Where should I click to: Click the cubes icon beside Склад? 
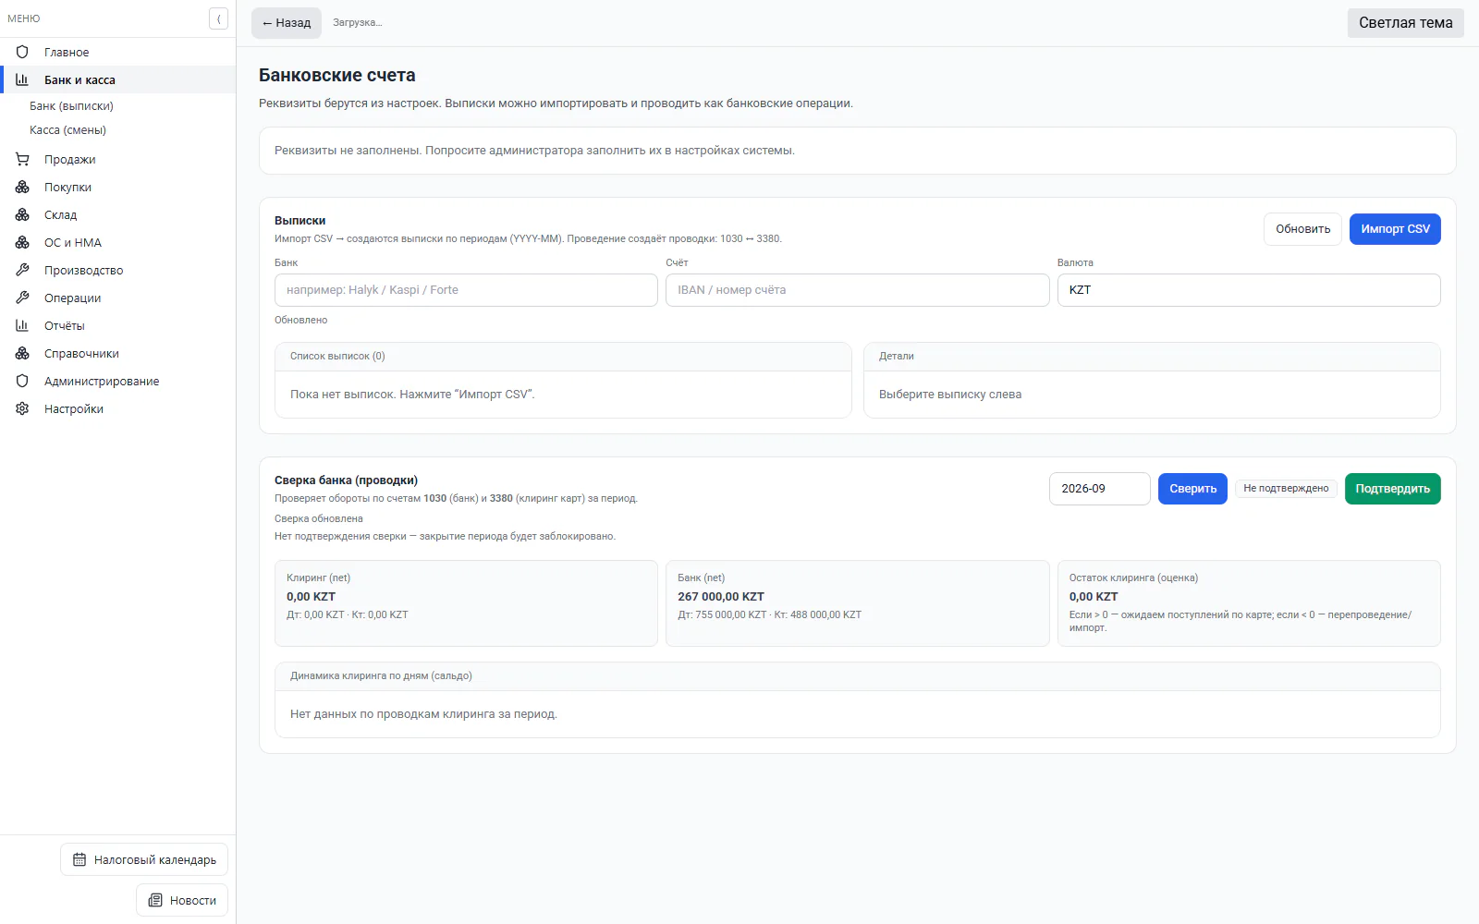22,214
